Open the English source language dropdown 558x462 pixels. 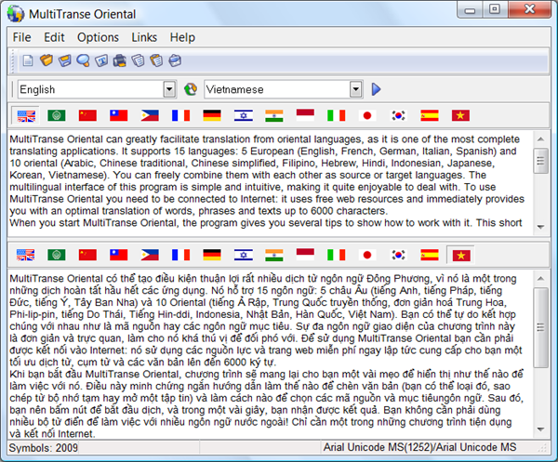pos(169,89)
